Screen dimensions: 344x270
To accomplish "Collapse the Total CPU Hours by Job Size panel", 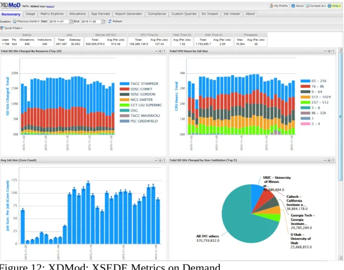I will 325,51.
